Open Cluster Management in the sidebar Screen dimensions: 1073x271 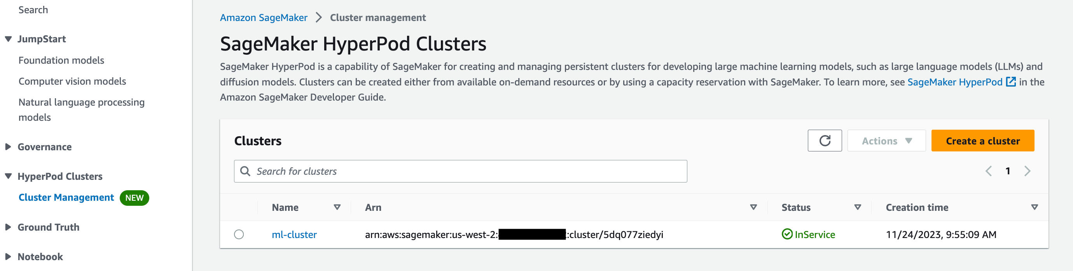click(x=66, y=198)
